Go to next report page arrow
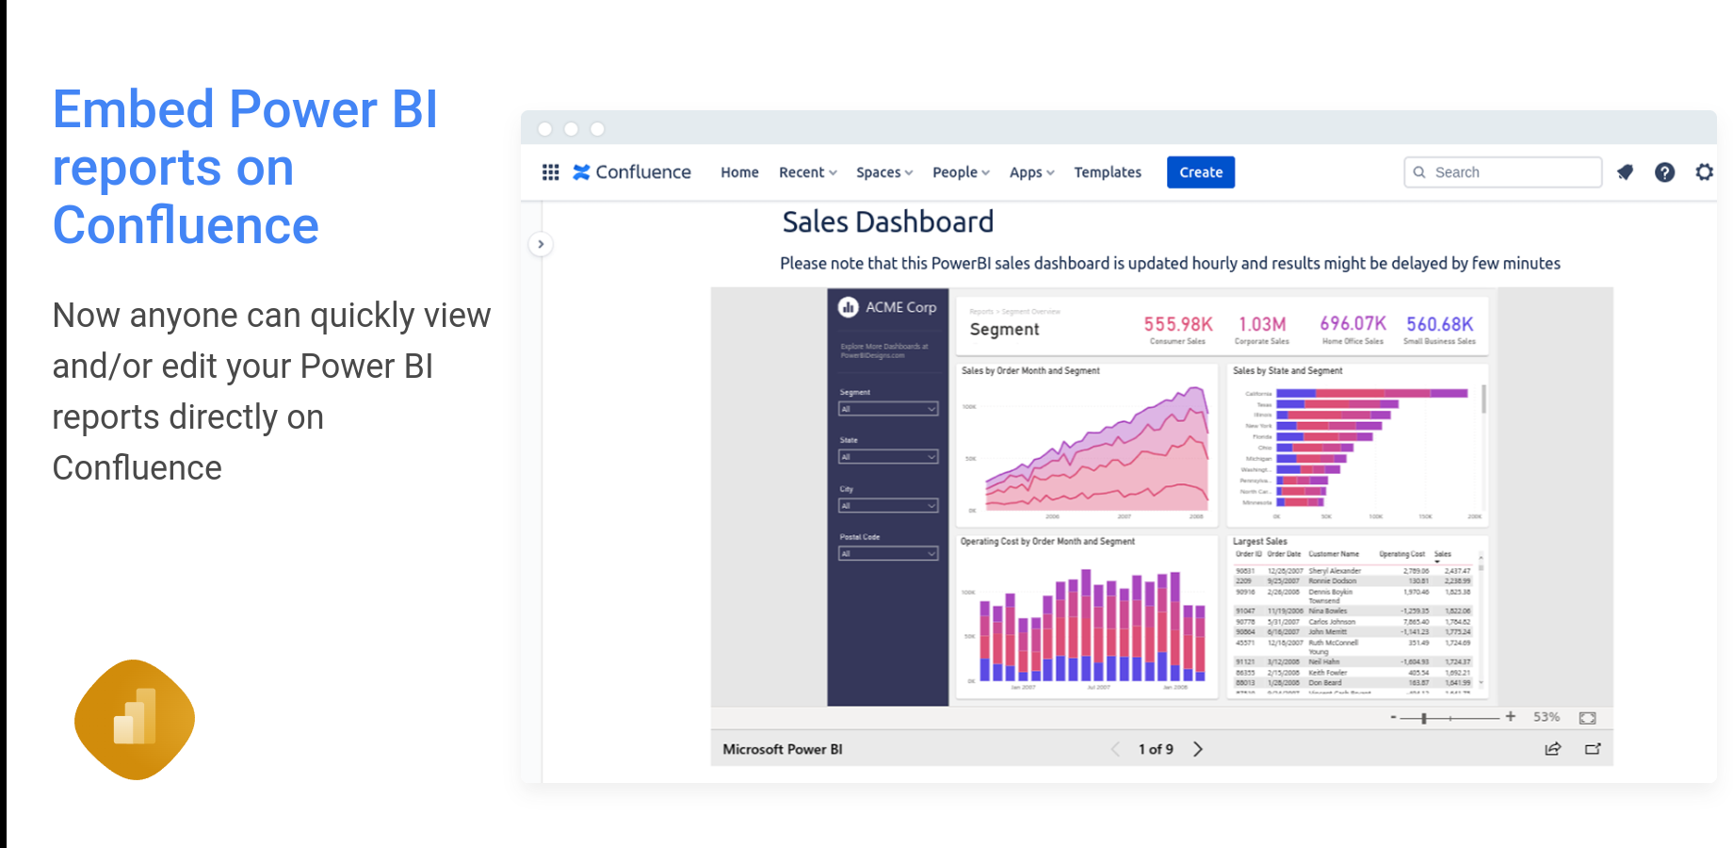This screenshot has width=1733, height=848. [x=1198, y=749]
